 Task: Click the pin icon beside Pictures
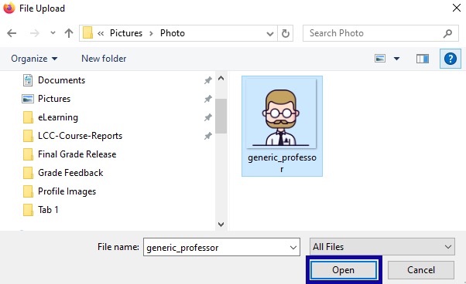click(207, 99)
